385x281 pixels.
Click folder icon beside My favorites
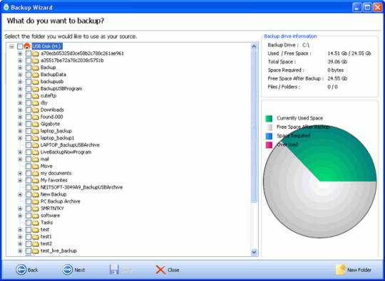[x=36, y=180]
